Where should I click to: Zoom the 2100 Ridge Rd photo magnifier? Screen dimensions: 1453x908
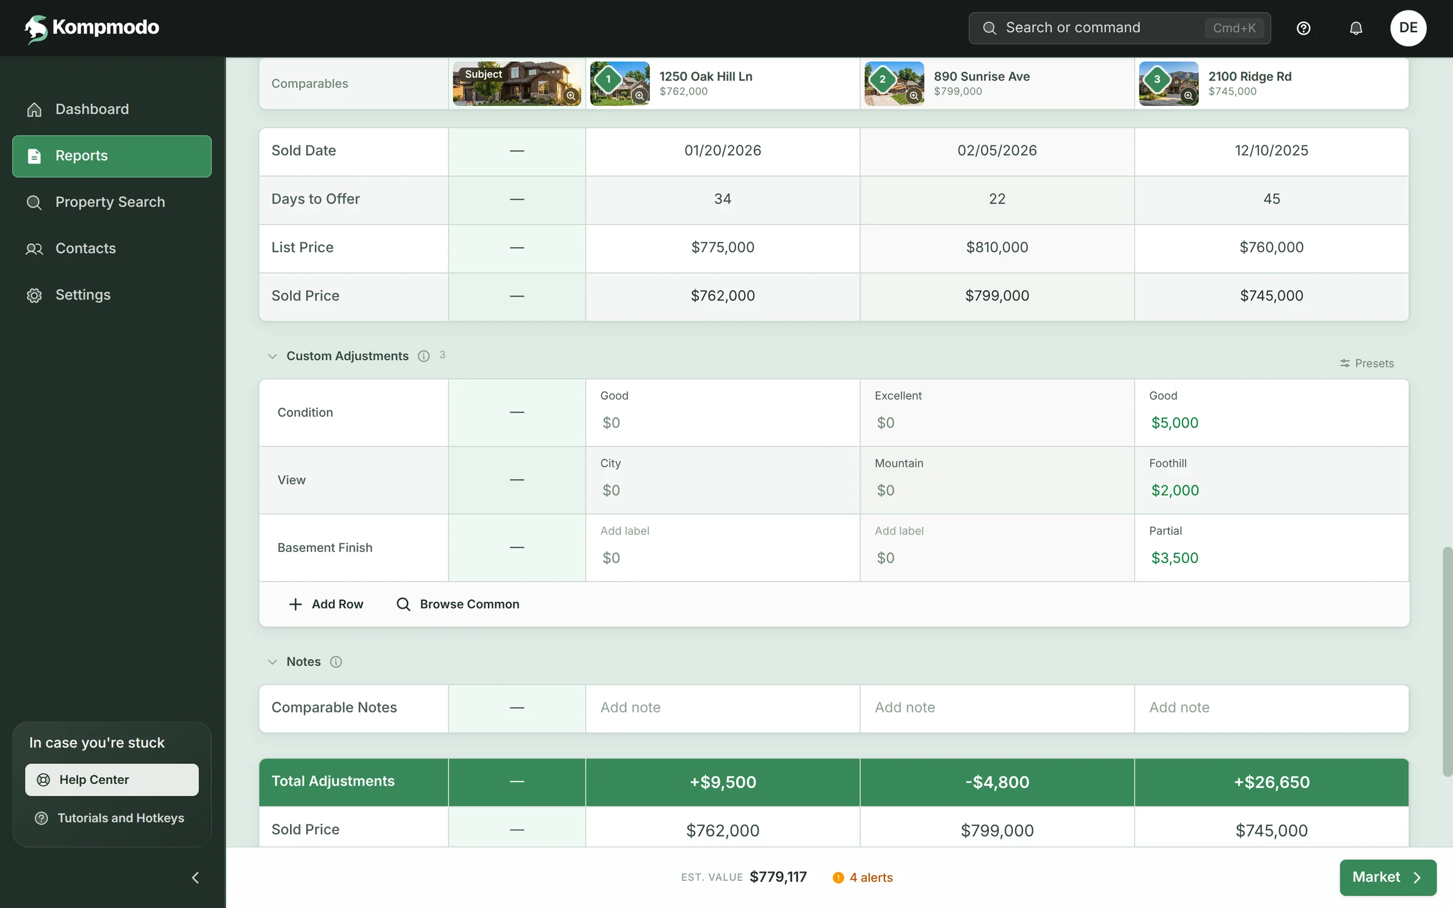(x=1188, y=96)
